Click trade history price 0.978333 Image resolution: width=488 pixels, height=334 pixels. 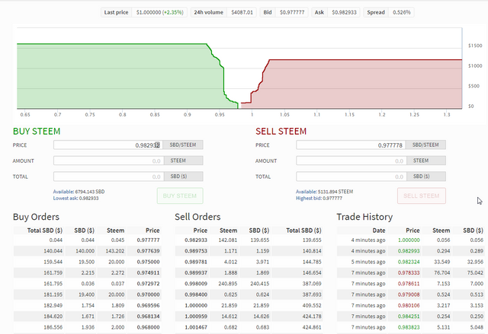pyautogui.click(x=409, y=272)
